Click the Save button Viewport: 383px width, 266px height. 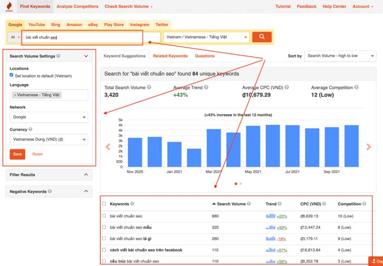pyautogui.click(x=18, y=154)
